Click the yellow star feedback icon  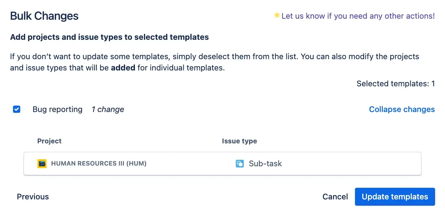click(x=277, y=15)
